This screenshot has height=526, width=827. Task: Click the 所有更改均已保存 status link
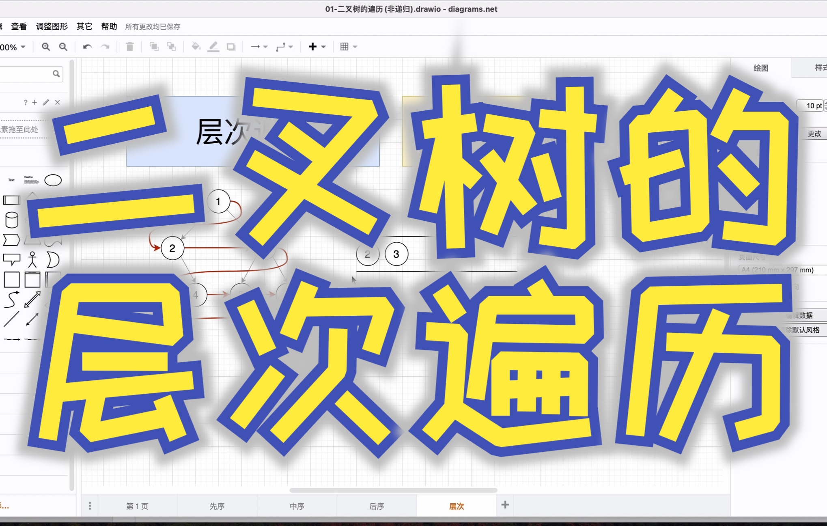coord(153,27)
